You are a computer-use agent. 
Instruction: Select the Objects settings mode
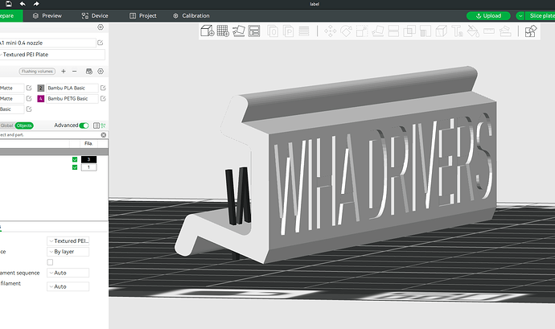pos(24,125)
